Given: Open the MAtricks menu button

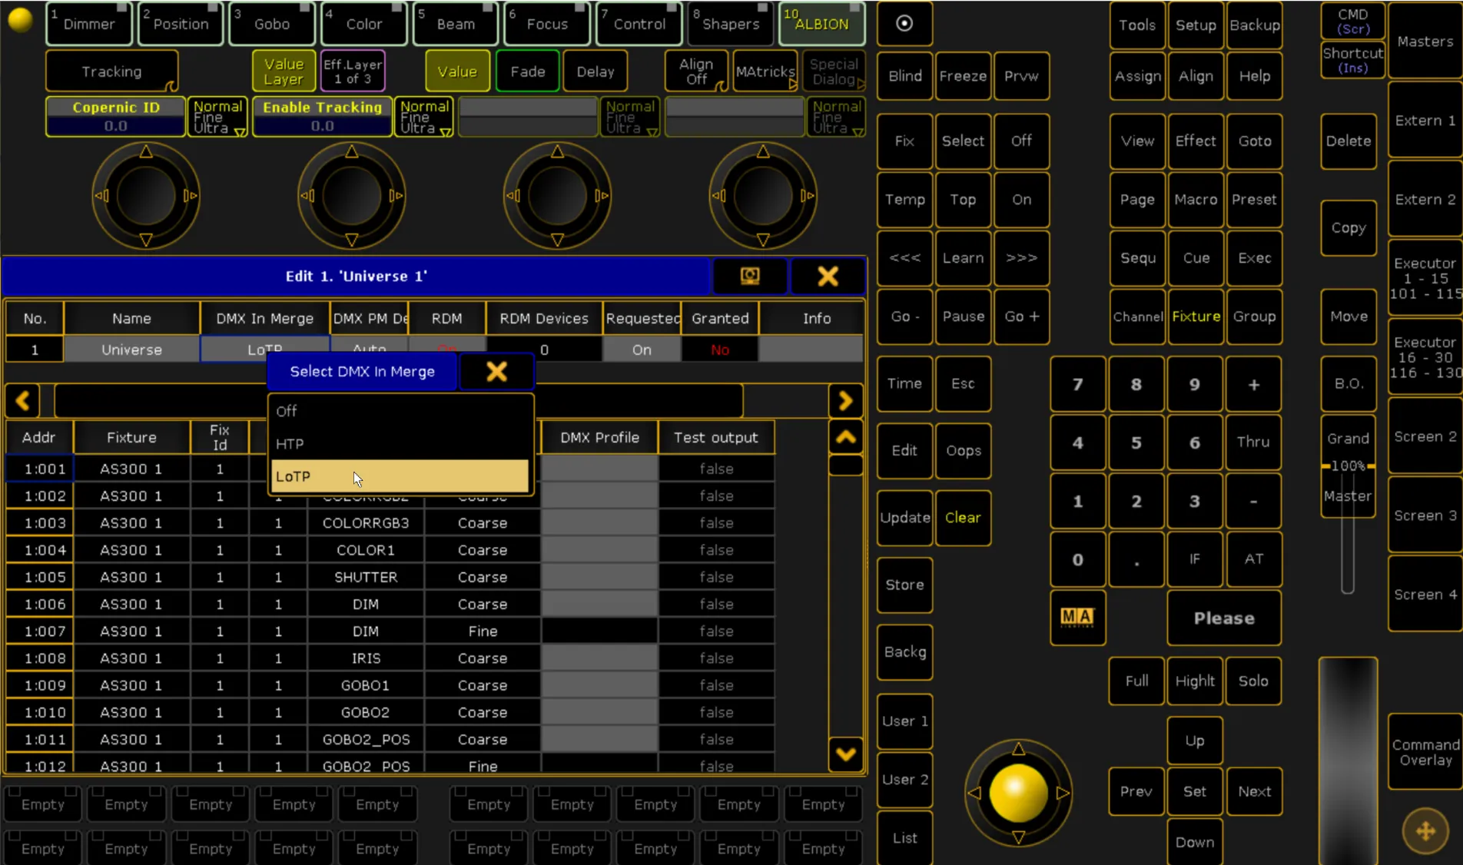Looking at the screenshot, I should 765,71.
